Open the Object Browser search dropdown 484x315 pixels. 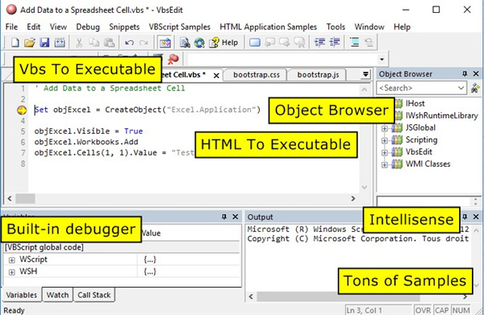(x=461, y=88)
